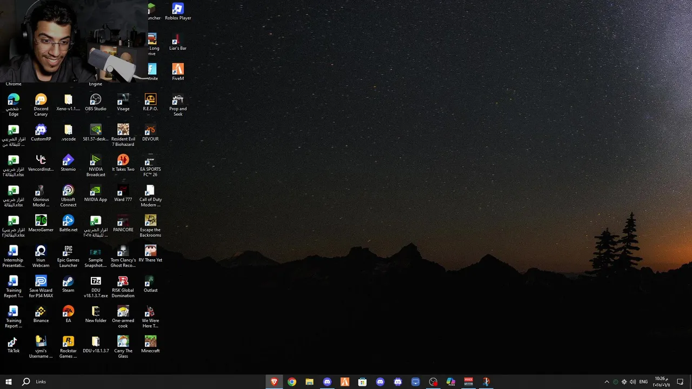Viewport: 692px width, 389px height.
Task: Switch the ENG input language indicator
Action: tap(643, 381)
